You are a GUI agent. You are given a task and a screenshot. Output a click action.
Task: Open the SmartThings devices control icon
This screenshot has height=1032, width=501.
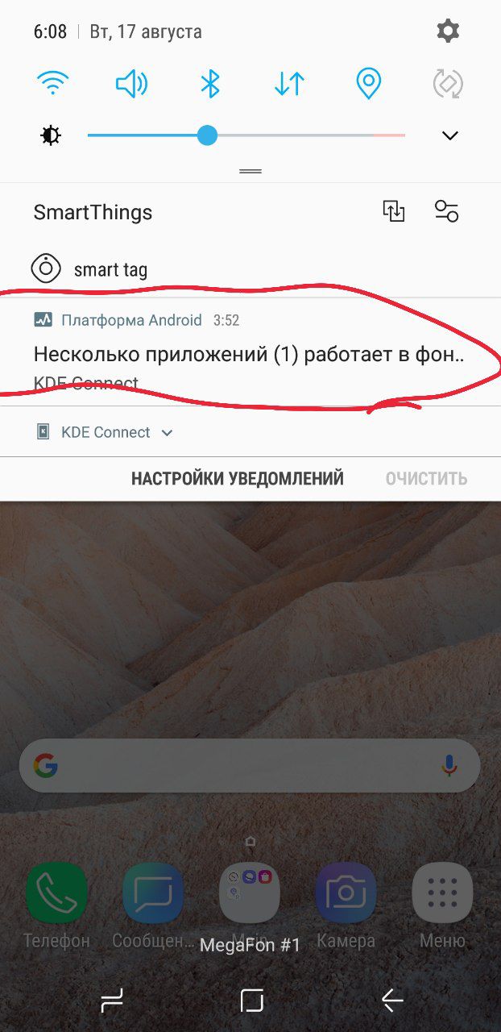pos(446,211)
